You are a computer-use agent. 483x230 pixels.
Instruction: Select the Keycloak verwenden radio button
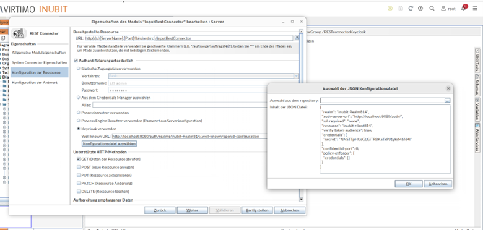coord(78,129)
